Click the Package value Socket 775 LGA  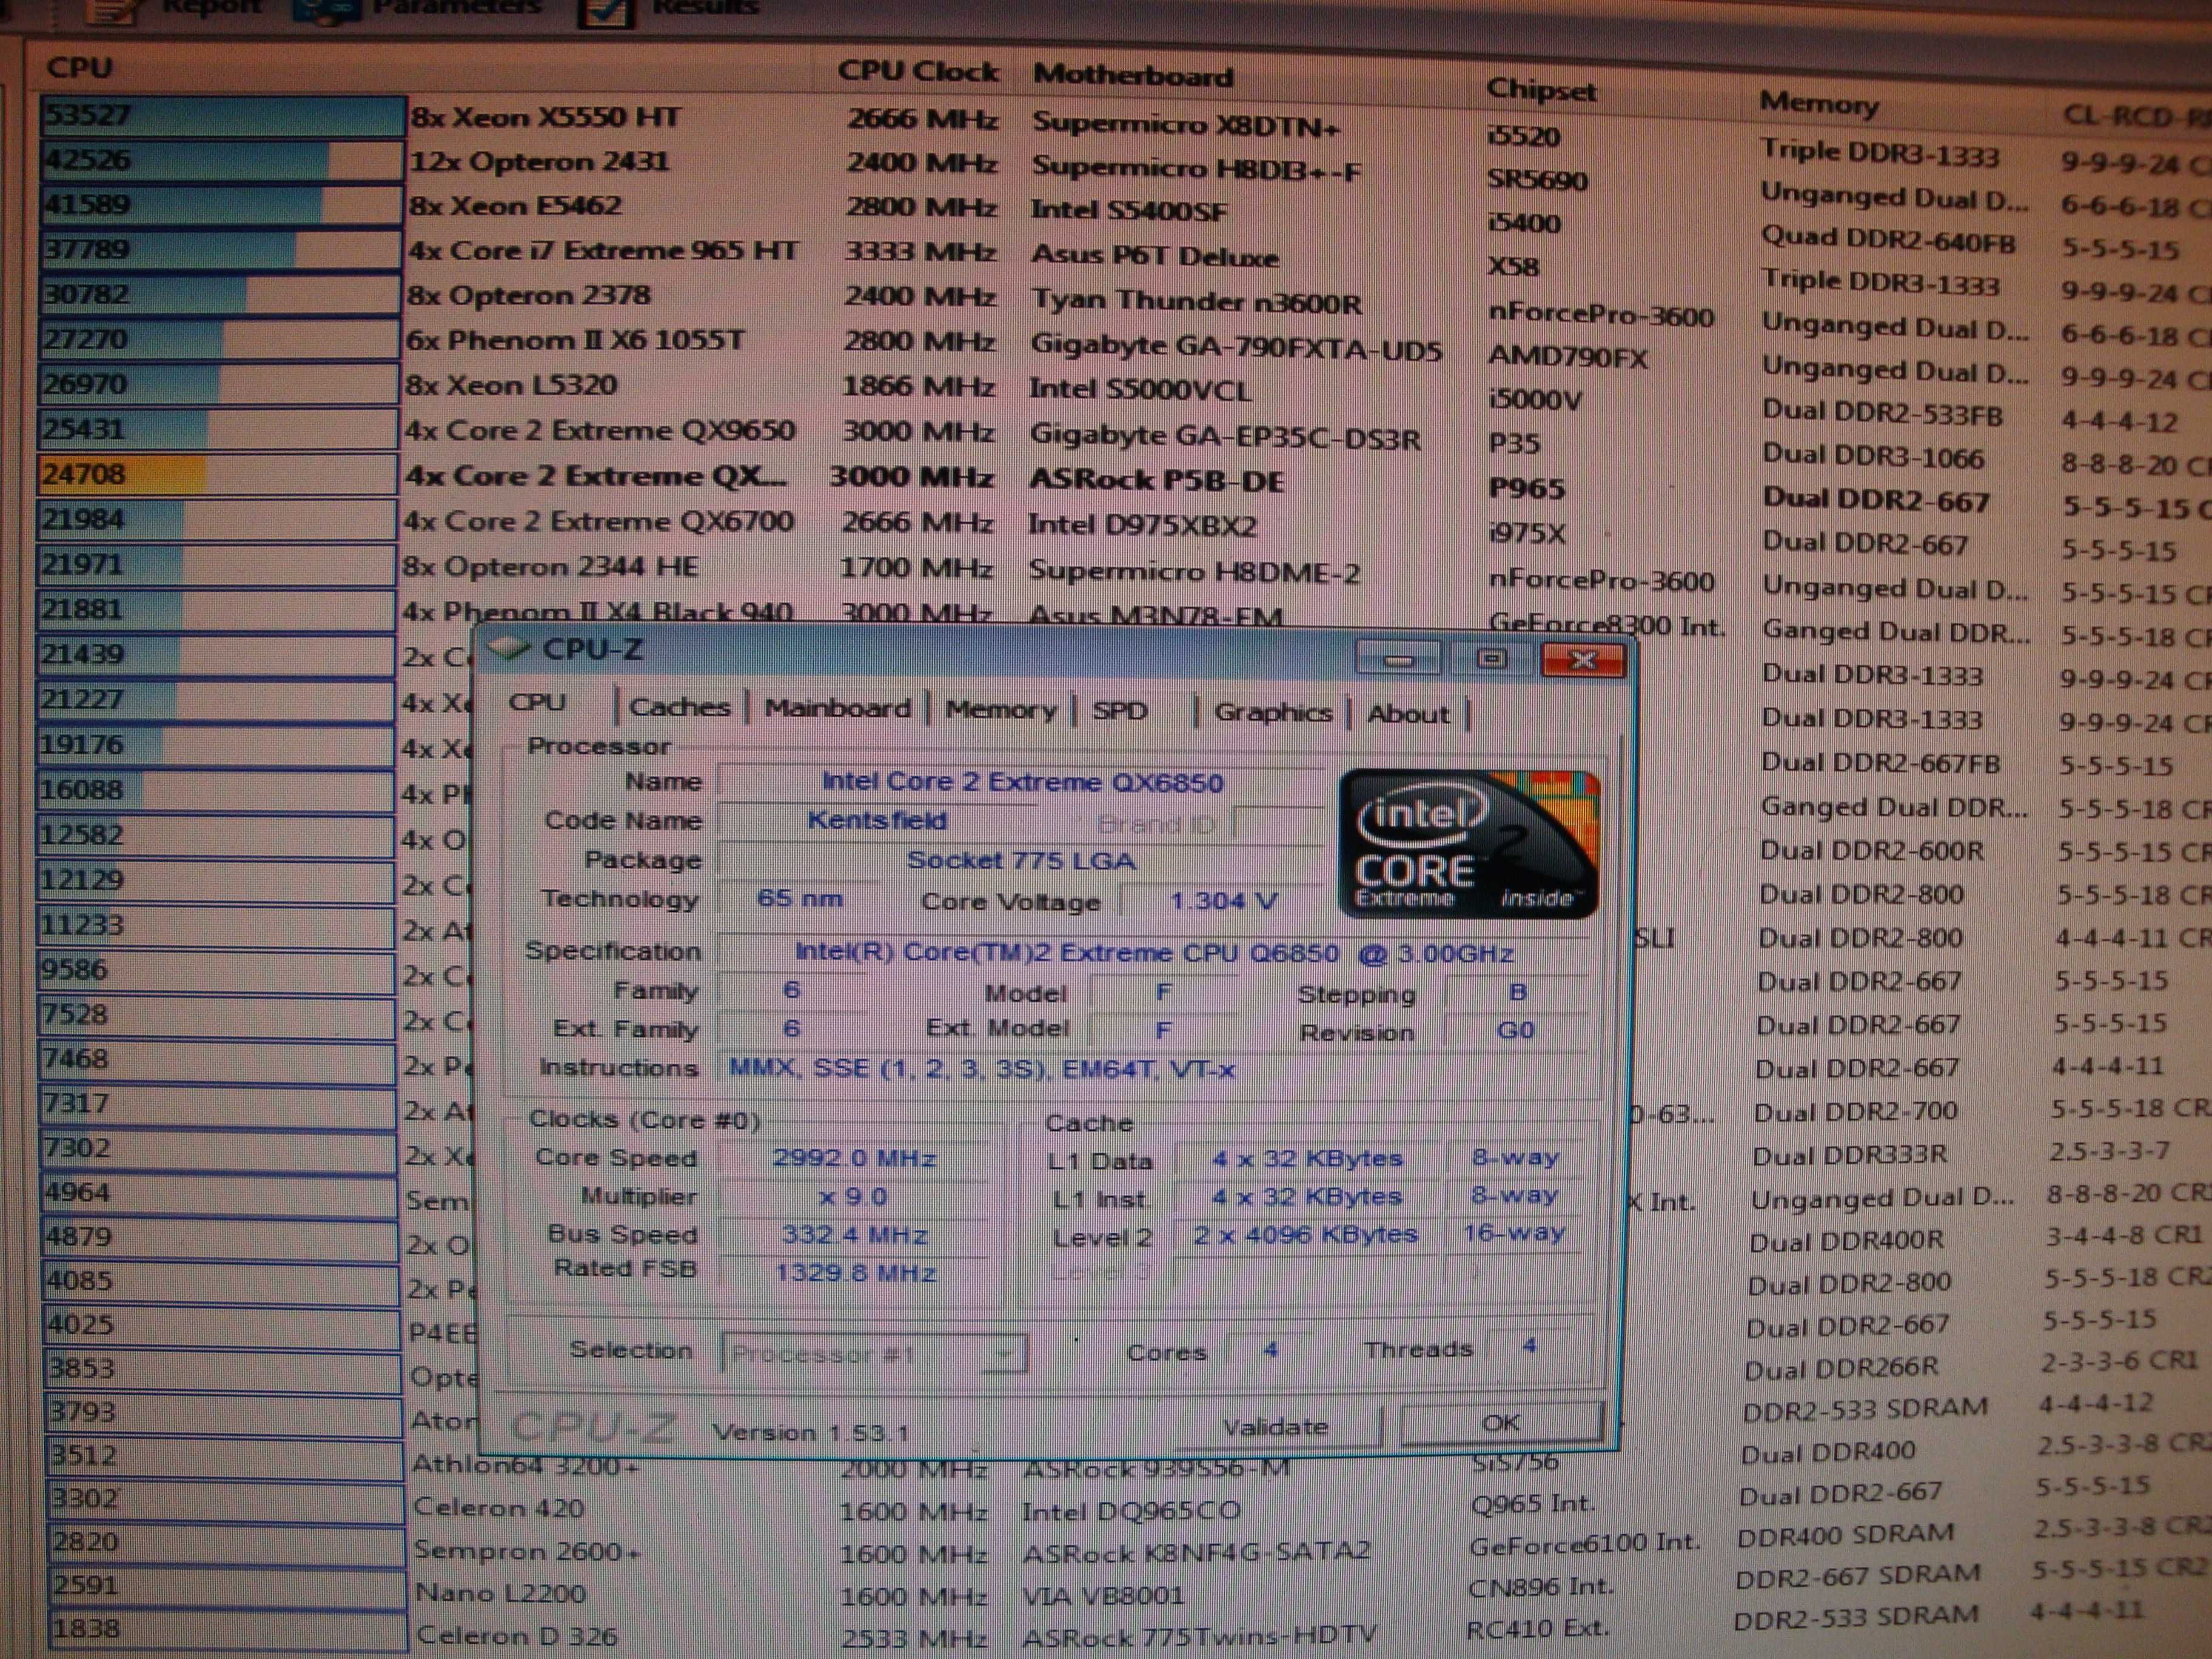coord(1021,860)
